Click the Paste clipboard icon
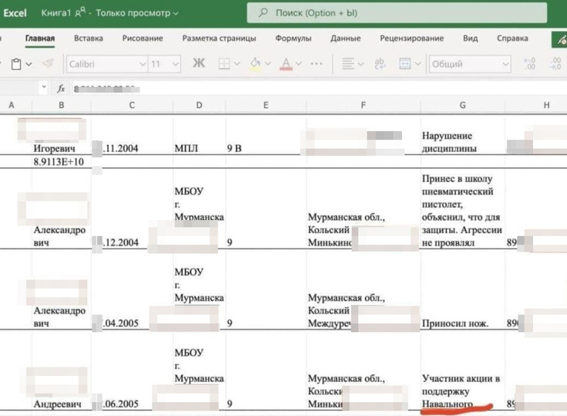 point(16,65)
